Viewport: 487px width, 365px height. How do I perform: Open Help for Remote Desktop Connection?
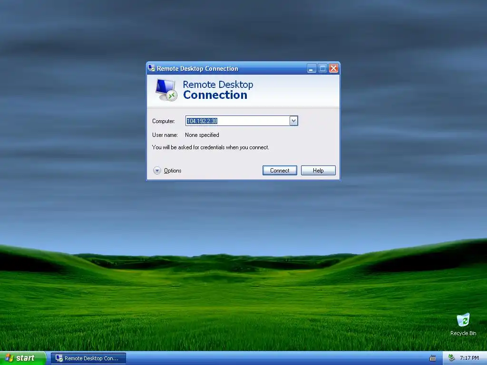coord(318,171)
